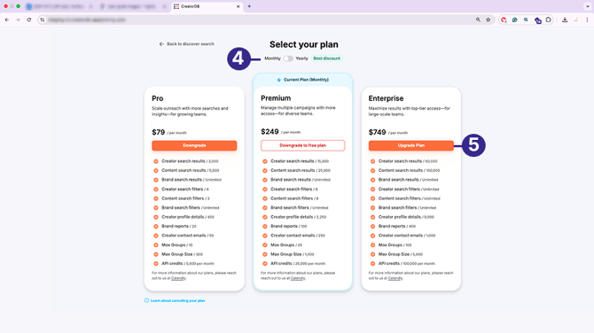Click Enterprise Max Group Size checkmark icon
This screenshot has width=594, height=333.
coord(372,254)
